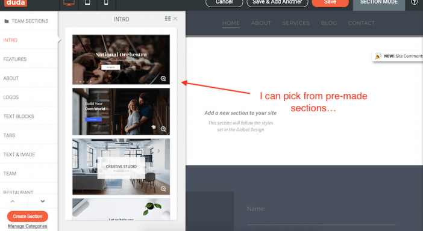Switch to mobile phone view icon

[x=106, y=2]
